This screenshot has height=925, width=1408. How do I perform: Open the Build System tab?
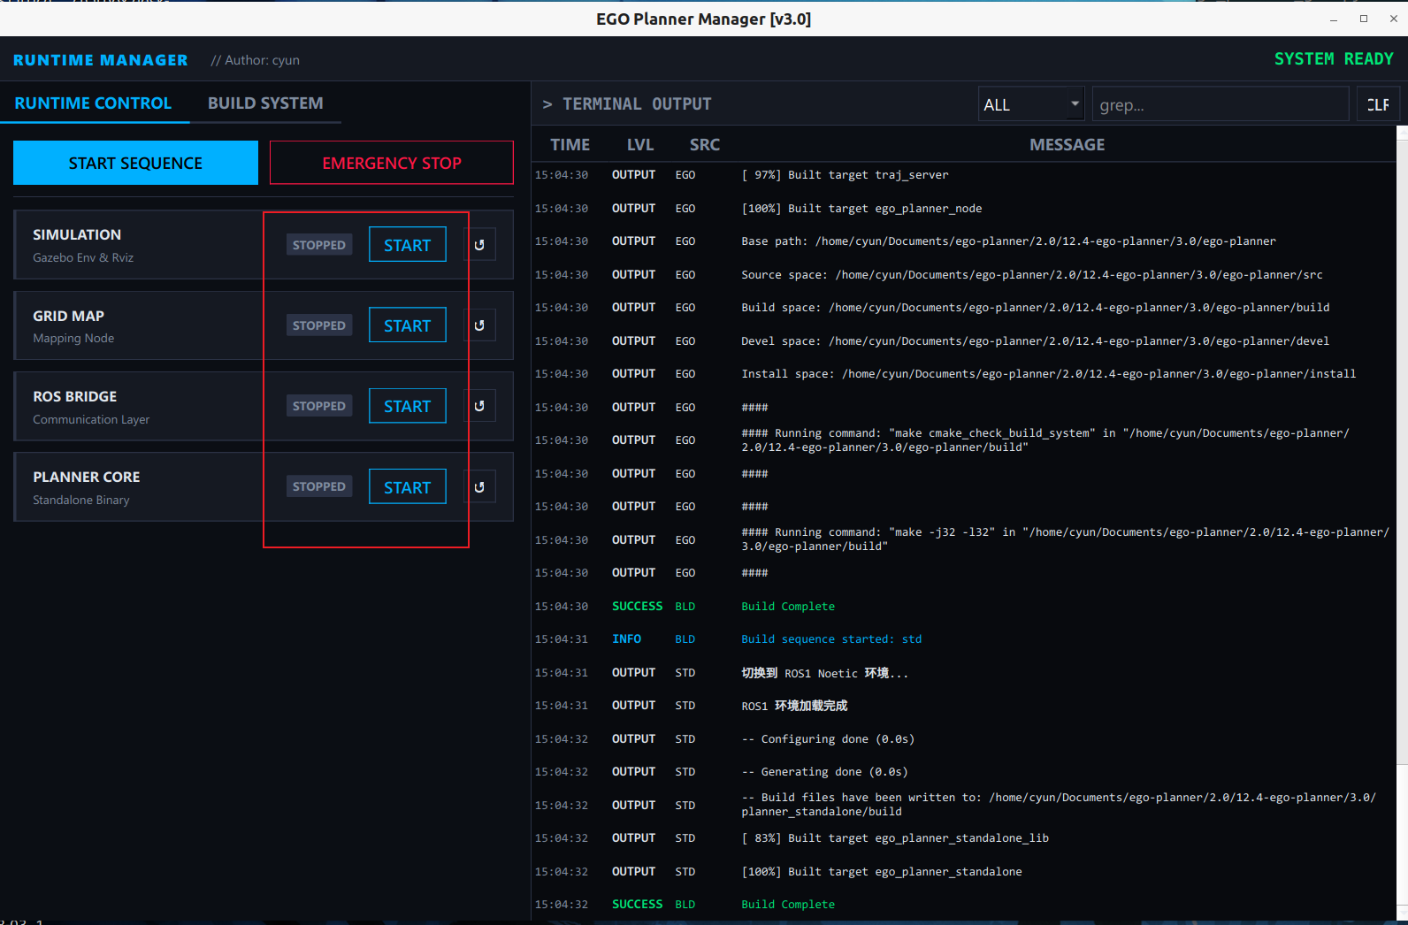click(x=265, y=103)
